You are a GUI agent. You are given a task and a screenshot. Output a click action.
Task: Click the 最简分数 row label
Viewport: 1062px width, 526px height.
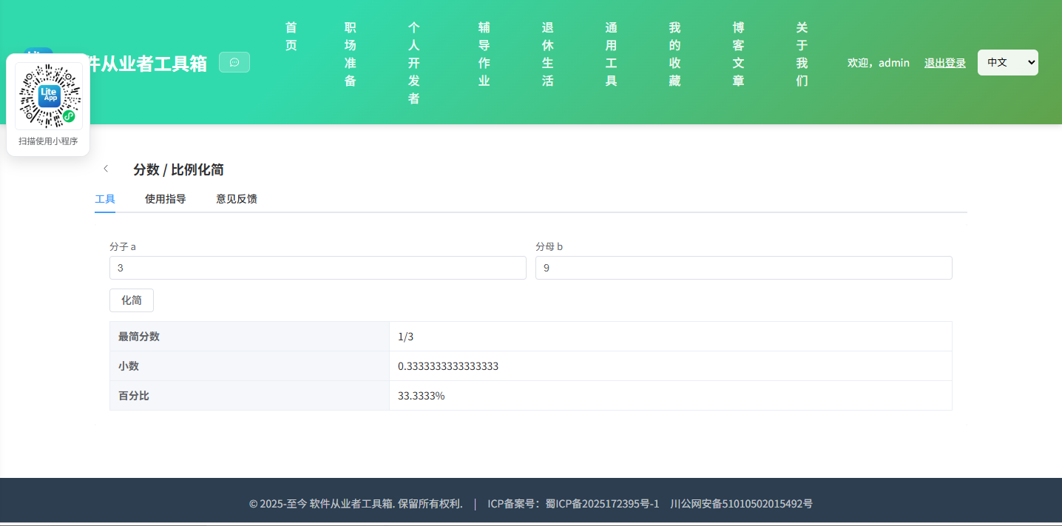(139, 337)
